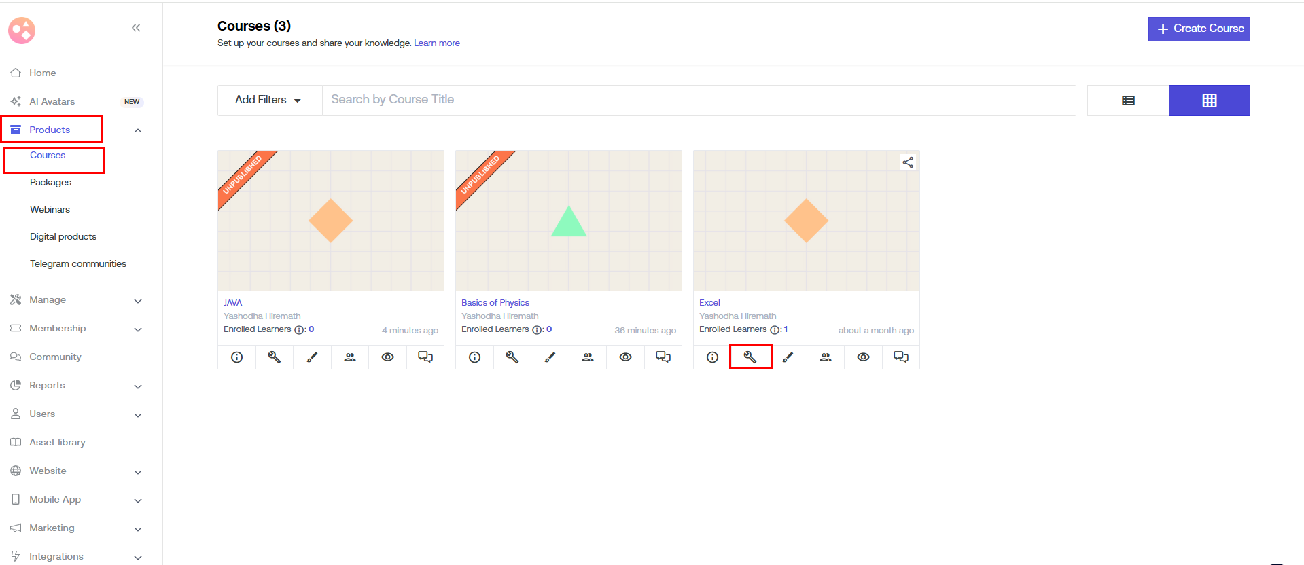Switch to list view layout
The height and width of the screenshot is (565, 1304).
1128,101
